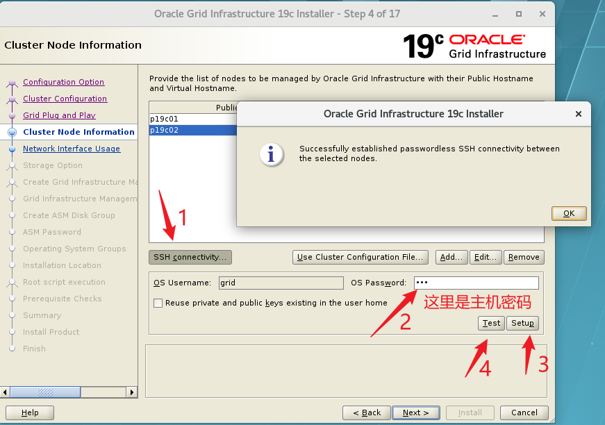The height and width of the screenshot is (425, 605).
Task: Click the Setup SSH button
Action: 523,323
